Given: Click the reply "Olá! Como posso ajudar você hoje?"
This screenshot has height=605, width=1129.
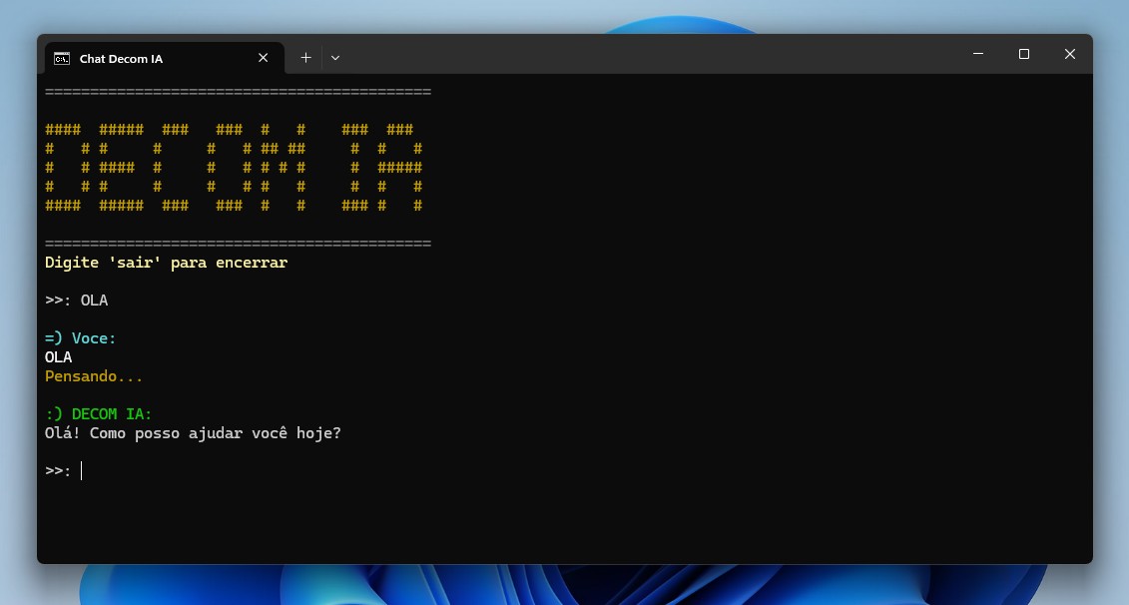Looking at the screenshot, I should click(193, 433).
